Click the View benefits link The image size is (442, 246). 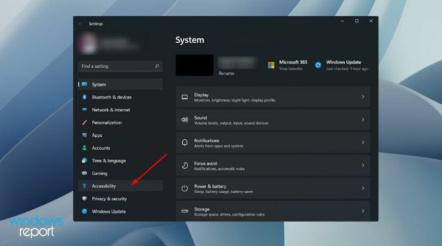pyautogui.click(x=291, y=68)
